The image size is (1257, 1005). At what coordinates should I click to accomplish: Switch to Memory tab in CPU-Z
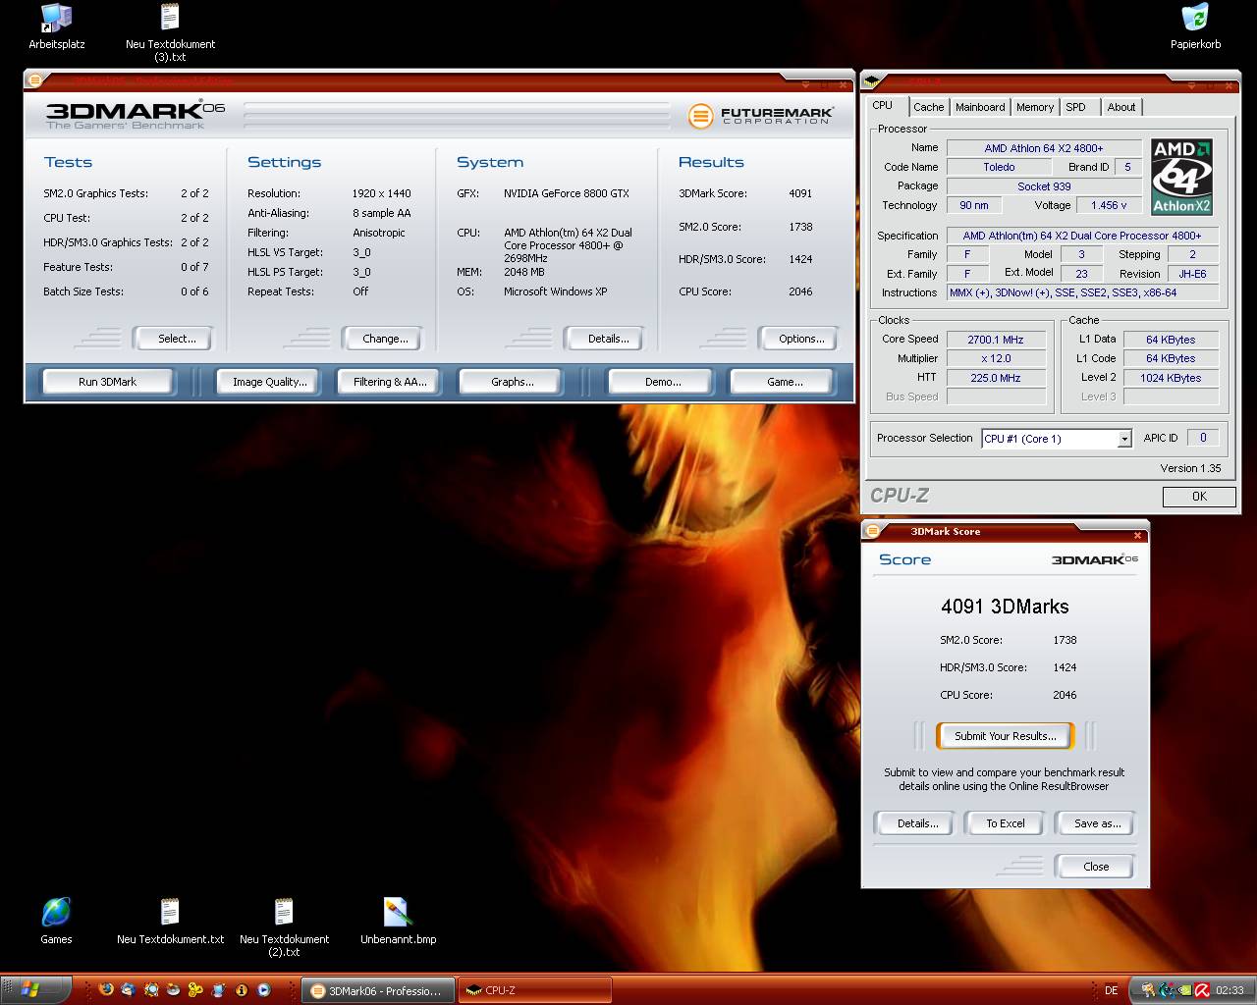click(1035, 107)
